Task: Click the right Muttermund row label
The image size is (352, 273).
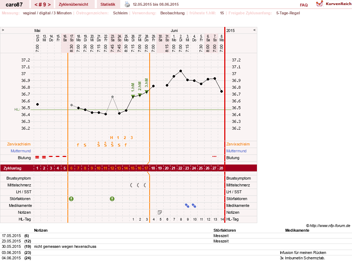Action: (236, 151)
